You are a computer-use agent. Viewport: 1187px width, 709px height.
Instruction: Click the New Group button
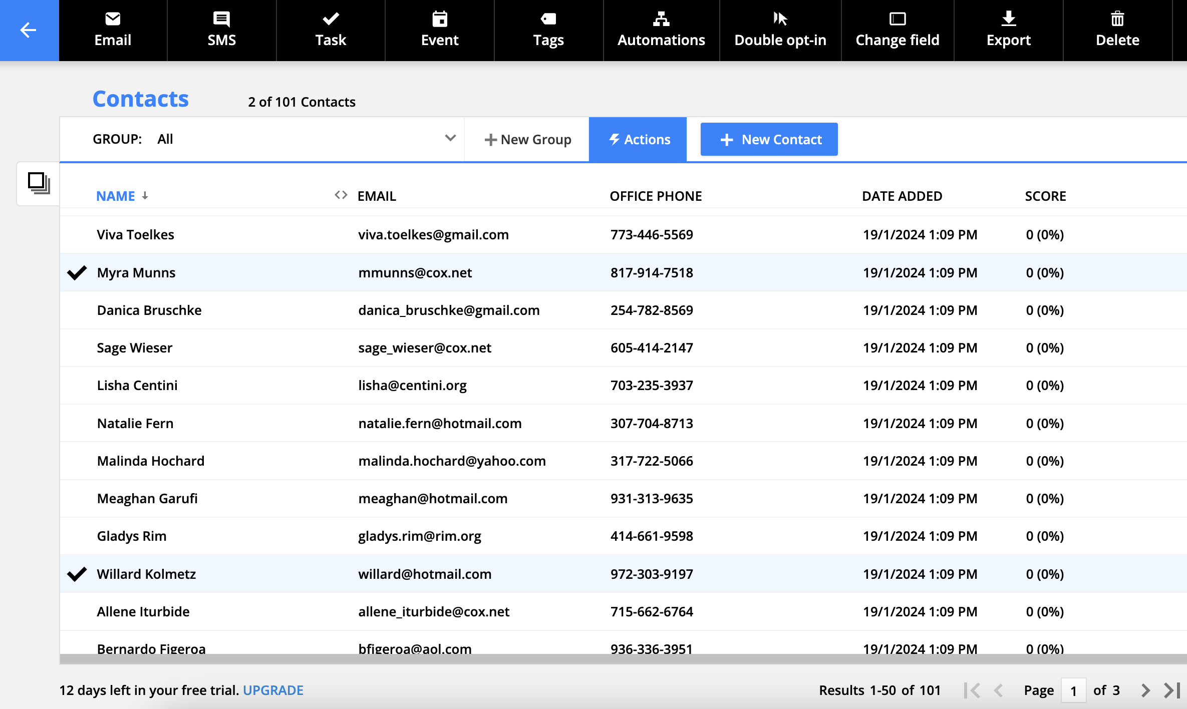tap(527, 139)
